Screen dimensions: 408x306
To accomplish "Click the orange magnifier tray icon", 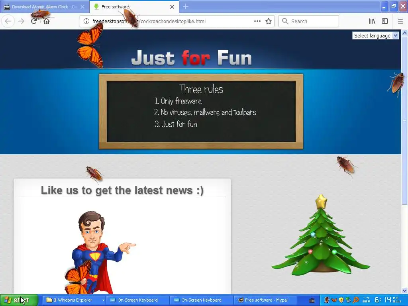I will (356, 300).
